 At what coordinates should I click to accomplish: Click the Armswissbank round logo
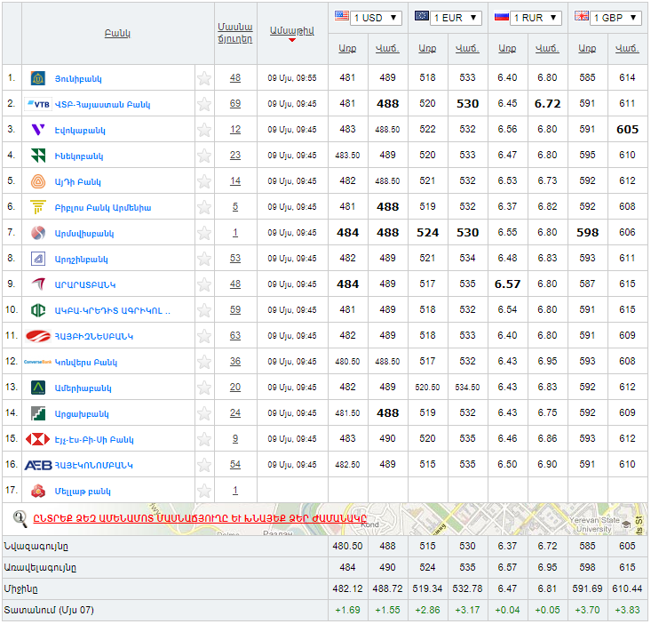pos(38,233)
